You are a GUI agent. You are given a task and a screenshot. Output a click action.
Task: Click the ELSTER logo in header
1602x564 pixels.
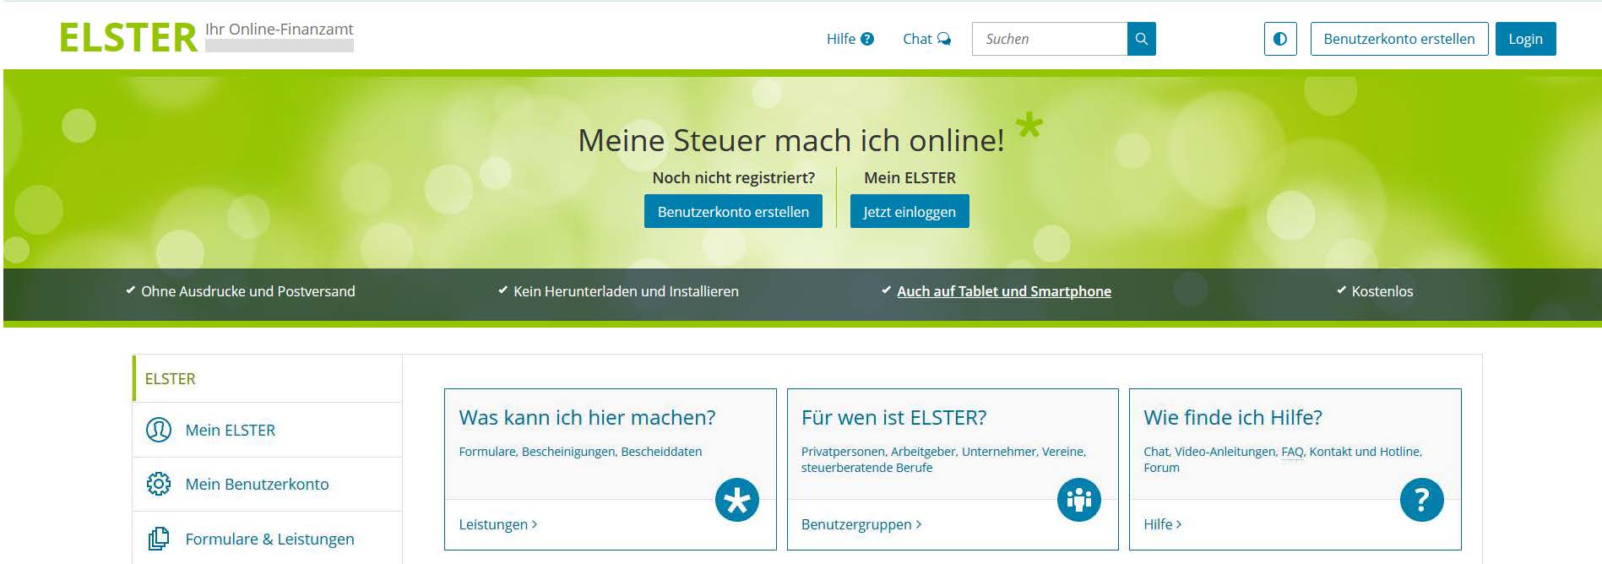click(128, 38)
